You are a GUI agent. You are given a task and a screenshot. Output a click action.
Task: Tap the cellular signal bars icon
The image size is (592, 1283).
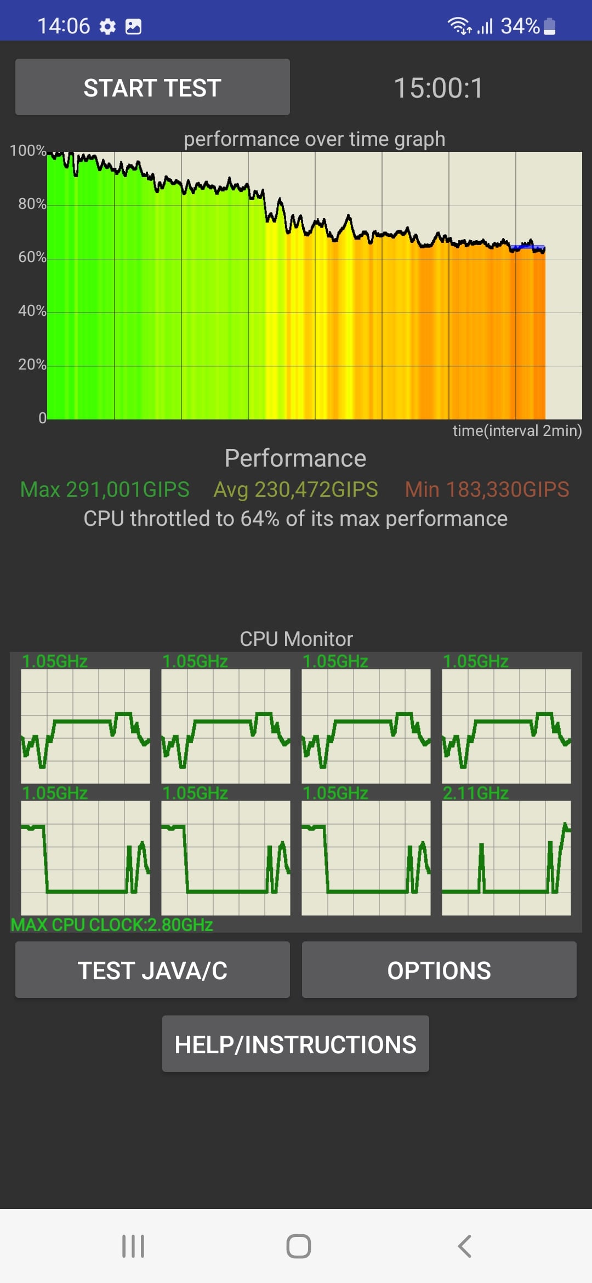point(485,26)
